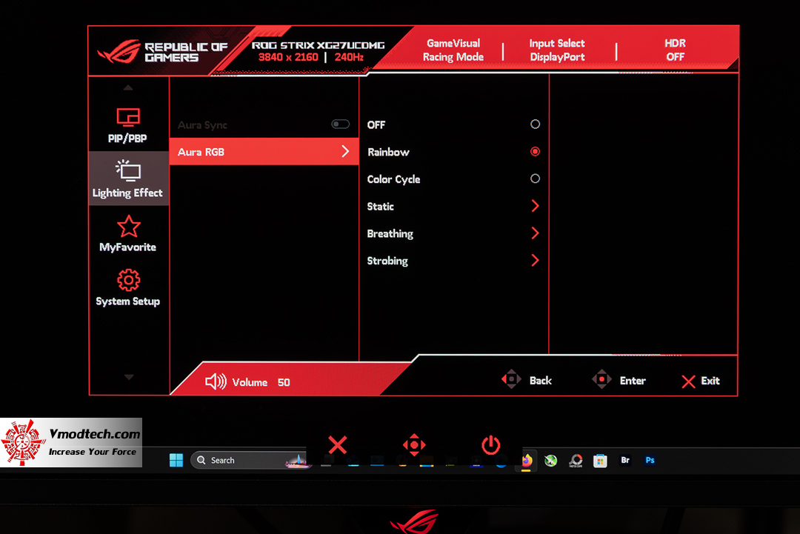Open the green circular app in taskbar
This screenshot has height=534, width=800.
pos(550,461)
